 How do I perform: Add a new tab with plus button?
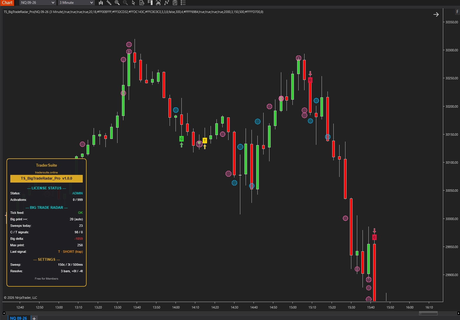coord(34,318)
